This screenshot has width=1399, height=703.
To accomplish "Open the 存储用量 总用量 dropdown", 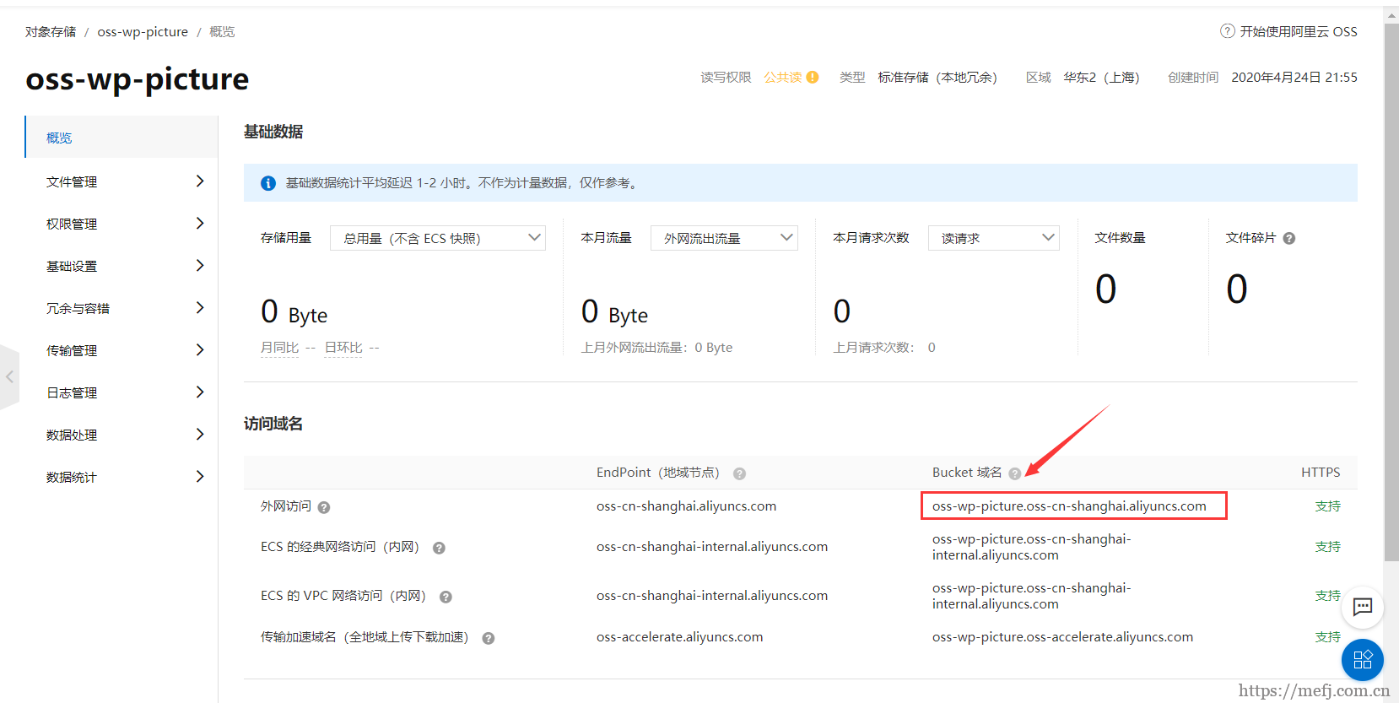I will pyautogui.click(x=438, y=238).
